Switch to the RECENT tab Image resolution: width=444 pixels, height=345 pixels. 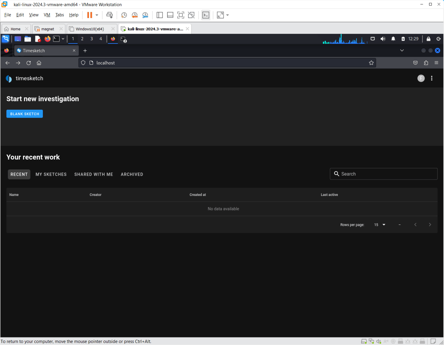[19, 174]
